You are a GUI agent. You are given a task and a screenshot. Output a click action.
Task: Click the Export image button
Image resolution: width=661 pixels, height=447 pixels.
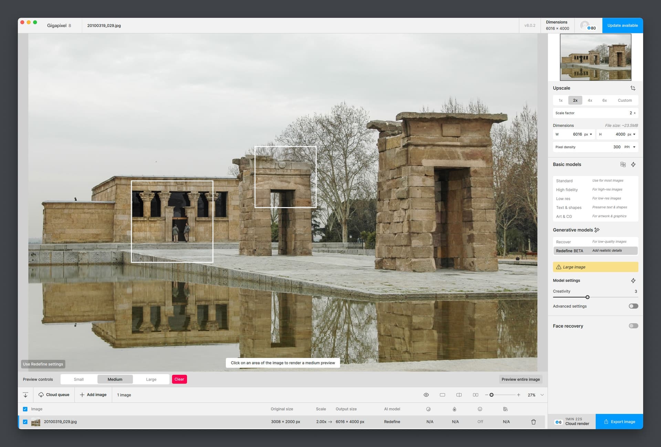[619, 422]
